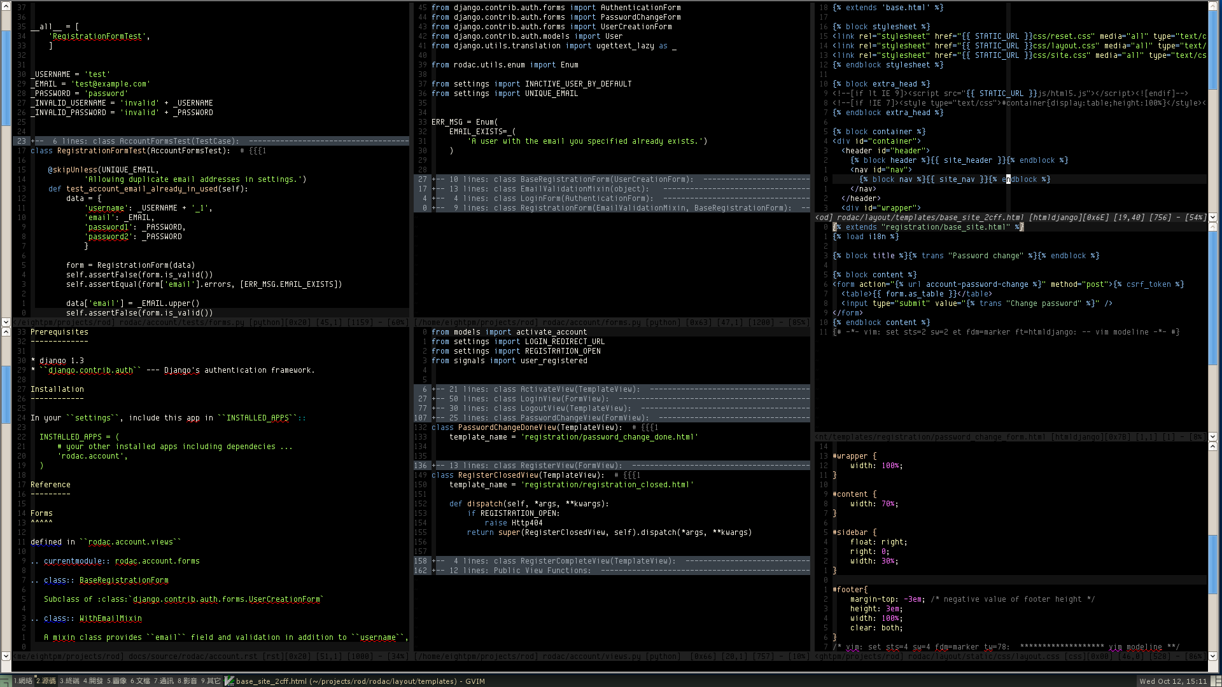Viewport: 1222px width, 687px height.
Task: Click 'INSTALLED_APPS = (' line in account.rst
Action: coord(80,437)
